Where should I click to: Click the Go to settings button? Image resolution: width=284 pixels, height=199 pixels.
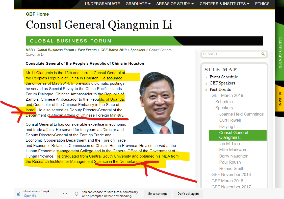click(x=158, y=194)
